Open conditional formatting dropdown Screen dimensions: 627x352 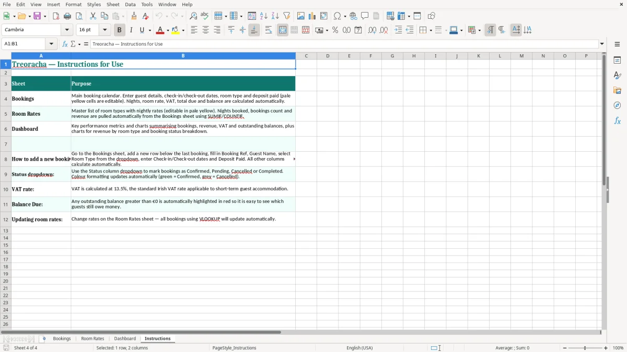[479, 30]
